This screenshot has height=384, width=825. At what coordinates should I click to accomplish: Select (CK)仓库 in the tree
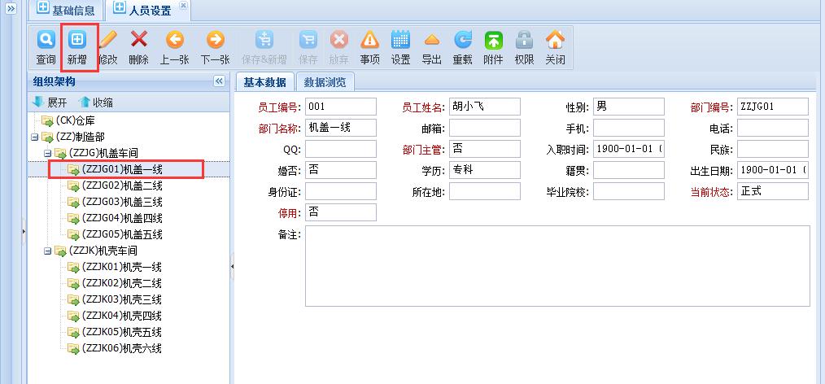[75, 120]
